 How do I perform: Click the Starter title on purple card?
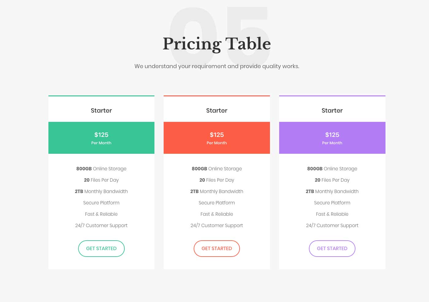coord(332,110)
